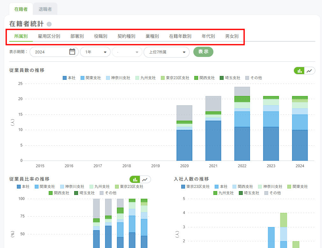Screen dimensions: 322x248
Task: Click the info icon next to 在籍者統計
Action: pos(49,24)
